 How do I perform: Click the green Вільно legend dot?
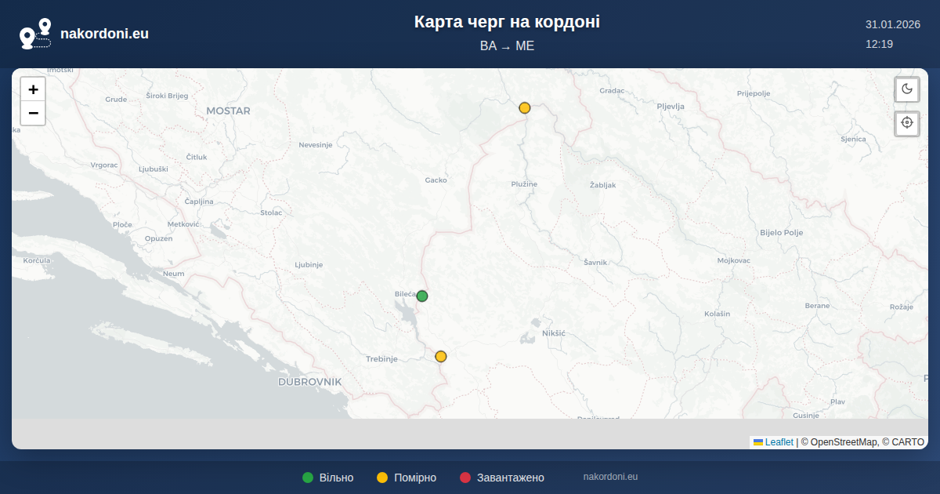tap(308, 478)
